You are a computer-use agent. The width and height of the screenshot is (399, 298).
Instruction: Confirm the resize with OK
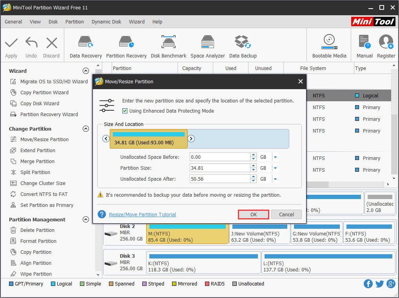click(254, 214)
